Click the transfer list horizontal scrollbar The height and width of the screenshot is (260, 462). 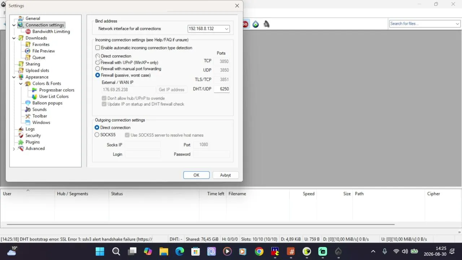click(201, 225)
